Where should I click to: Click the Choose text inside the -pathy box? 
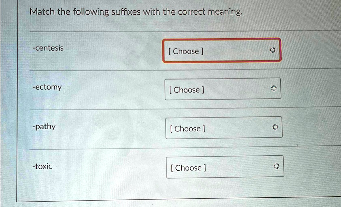coord(188,129)
